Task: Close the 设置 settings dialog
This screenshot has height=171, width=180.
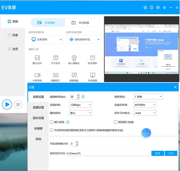Action: (175, 87)
